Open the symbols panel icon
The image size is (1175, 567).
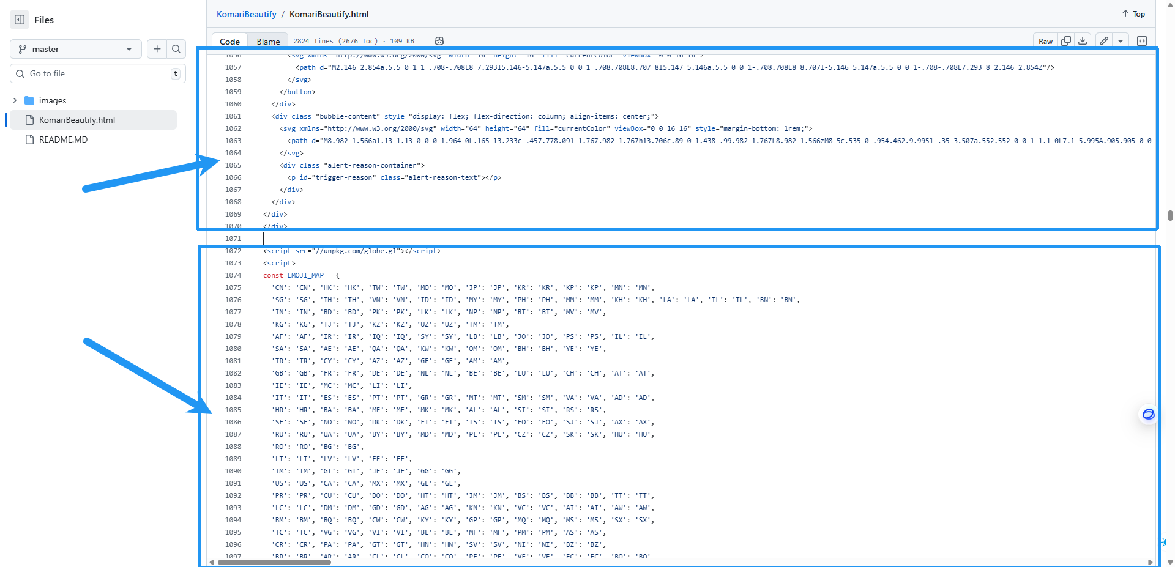point(1142,41)
